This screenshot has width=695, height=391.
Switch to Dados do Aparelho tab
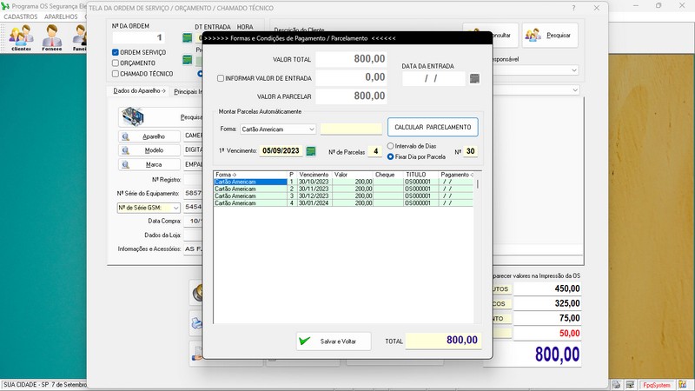pos(139,91)
